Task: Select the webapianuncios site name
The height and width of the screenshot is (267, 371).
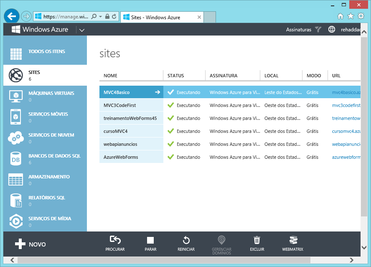Action: pos(120,144)
